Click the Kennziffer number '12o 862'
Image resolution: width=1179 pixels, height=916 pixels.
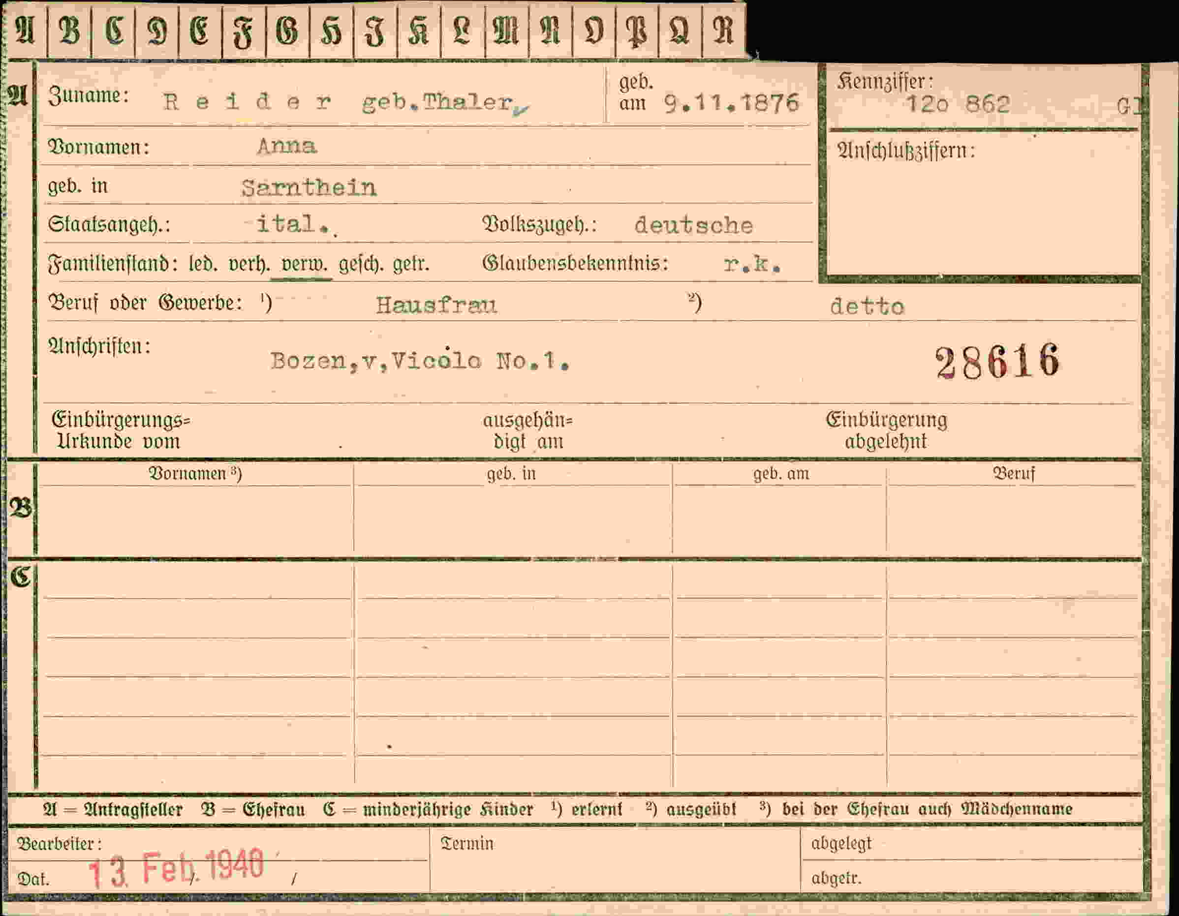click(x=958, y=104)
